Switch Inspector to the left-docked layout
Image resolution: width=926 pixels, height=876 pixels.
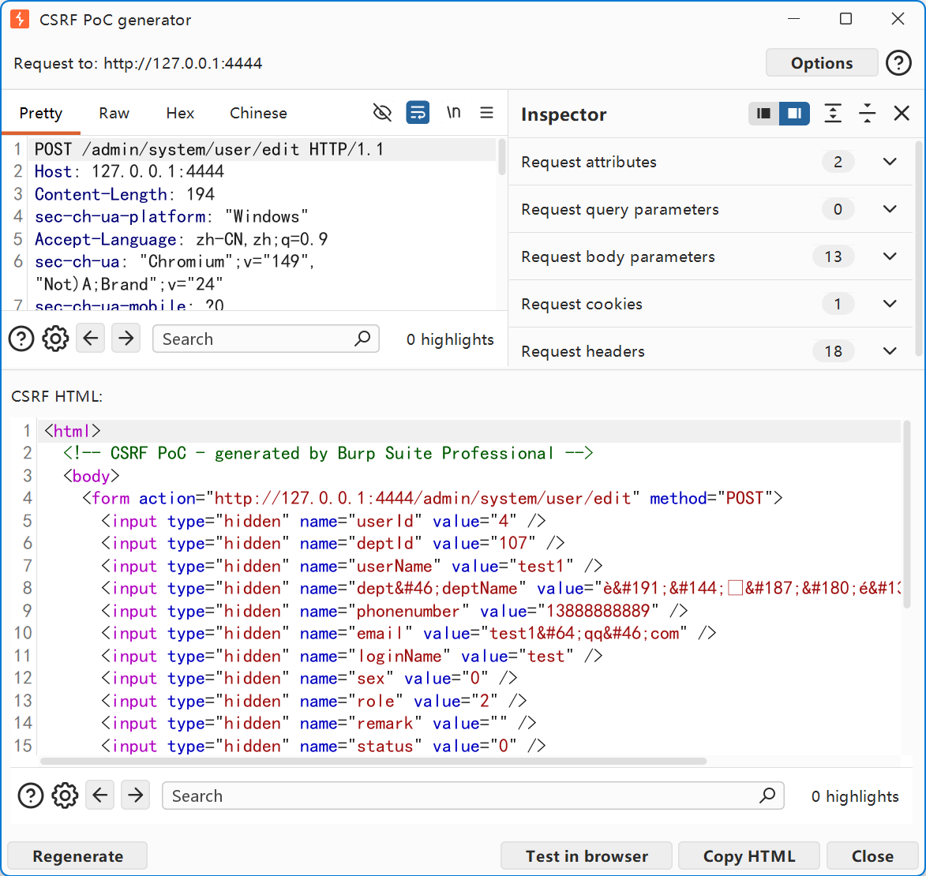coord(763,114)
